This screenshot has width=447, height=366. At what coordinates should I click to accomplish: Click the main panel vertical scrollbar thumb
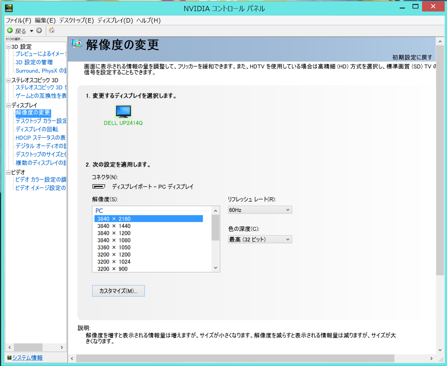click(440, 160)
